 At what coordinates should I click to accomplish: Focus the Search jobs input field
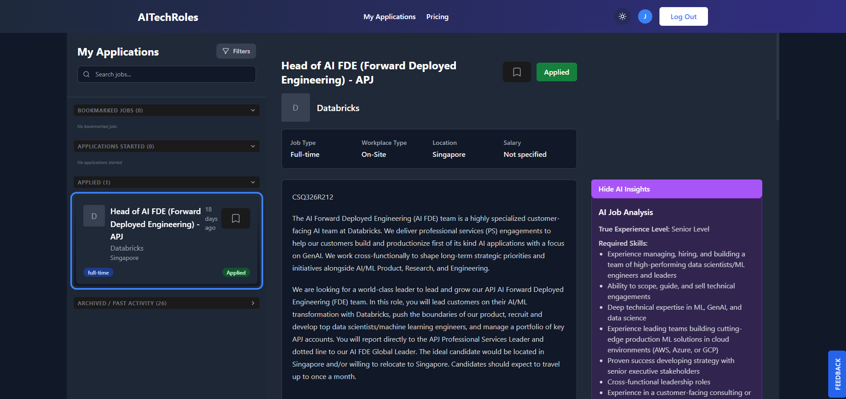[x=167, y=74]
